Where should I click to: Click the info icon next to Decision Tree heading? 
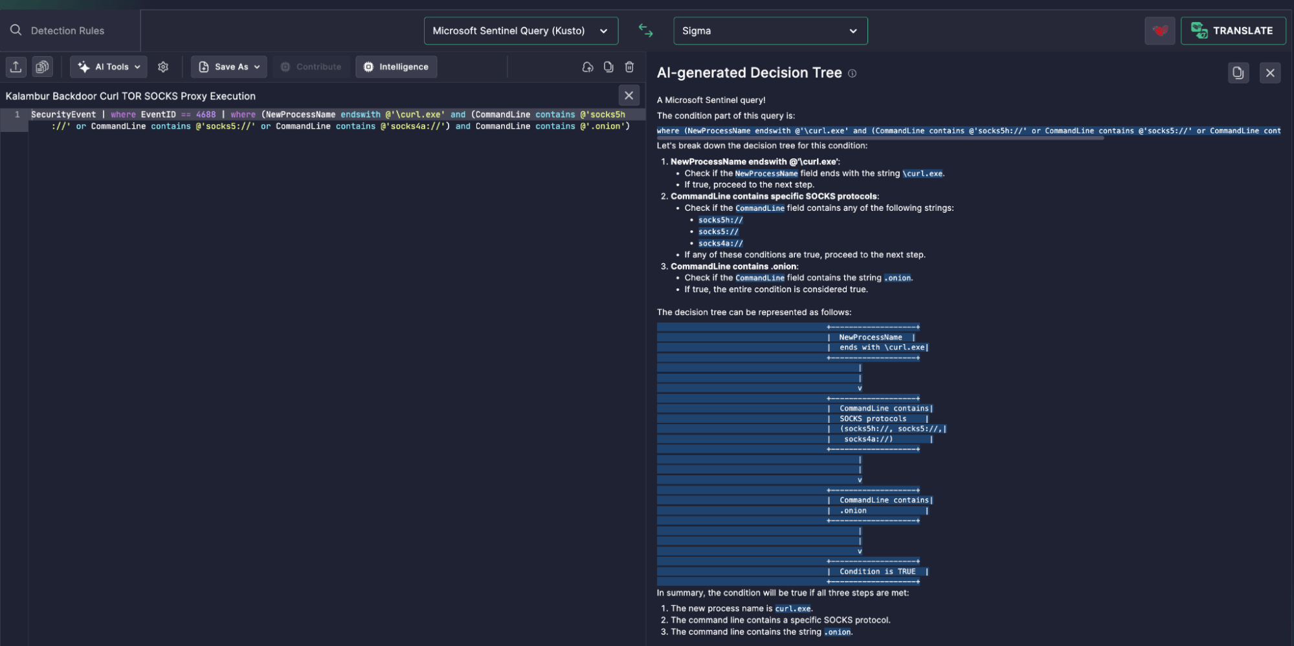pyautogui.click(x=852, y=73)
